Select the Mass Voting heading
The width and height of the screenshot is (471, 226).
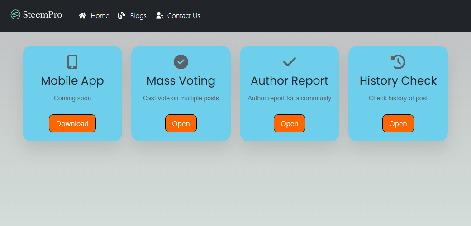pos(181,81)
